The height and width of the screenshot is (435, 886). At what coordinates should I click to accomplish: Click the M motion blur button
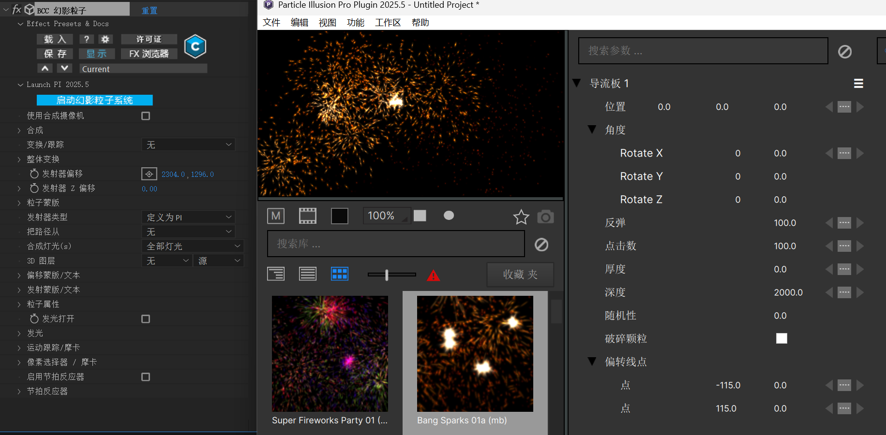click(276, 216)
